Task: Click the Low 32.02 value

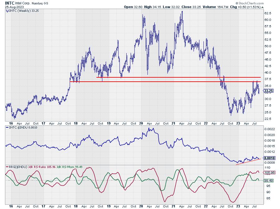Action: 171,7
